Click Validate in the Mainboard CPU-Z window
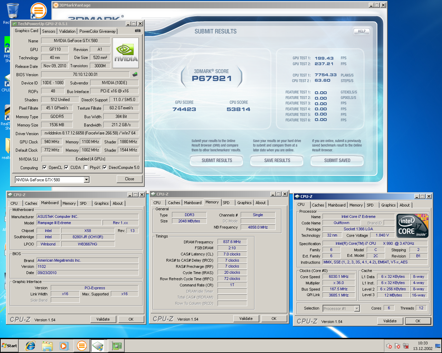The image size is (442, 353). coord(103,319)
